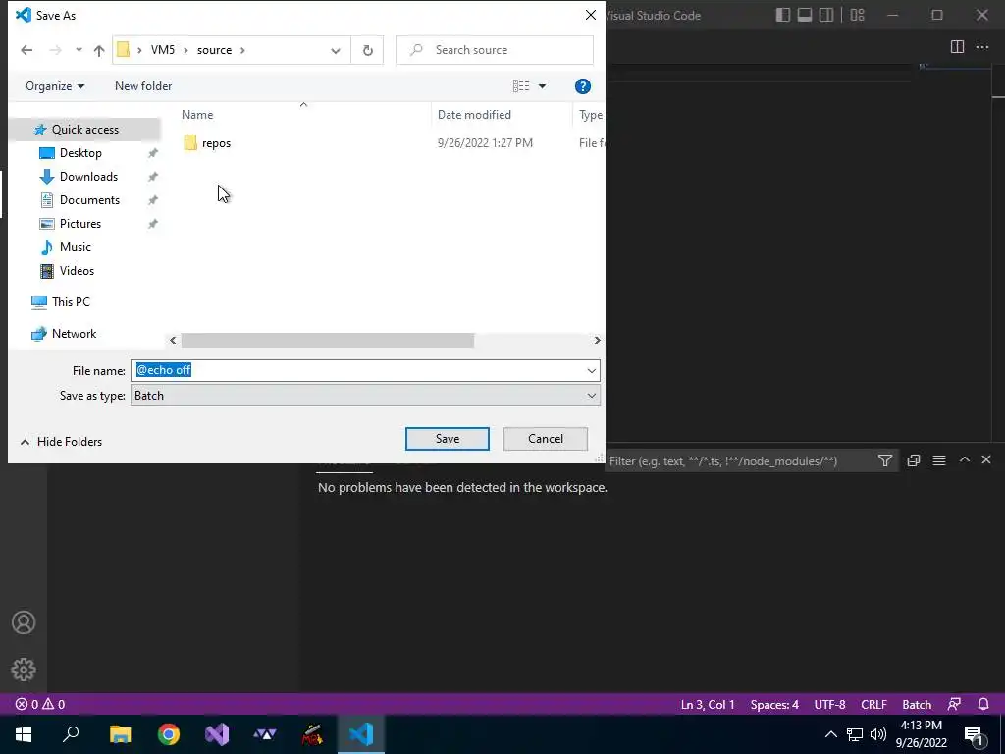Open VS Code Manage gear
1005x754 pixels.
24,670
